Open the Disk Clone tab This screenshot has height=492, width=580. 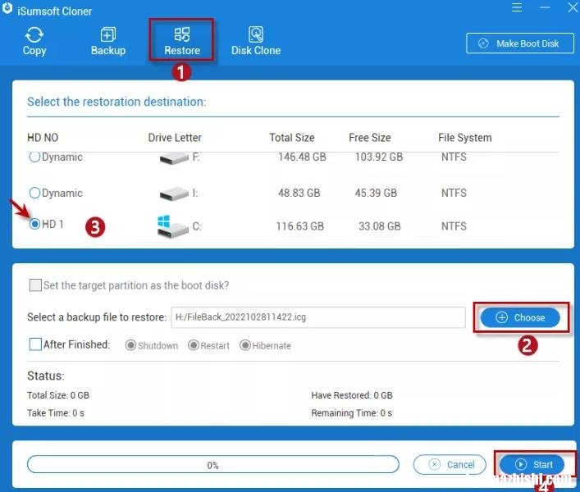click(256, 41)
